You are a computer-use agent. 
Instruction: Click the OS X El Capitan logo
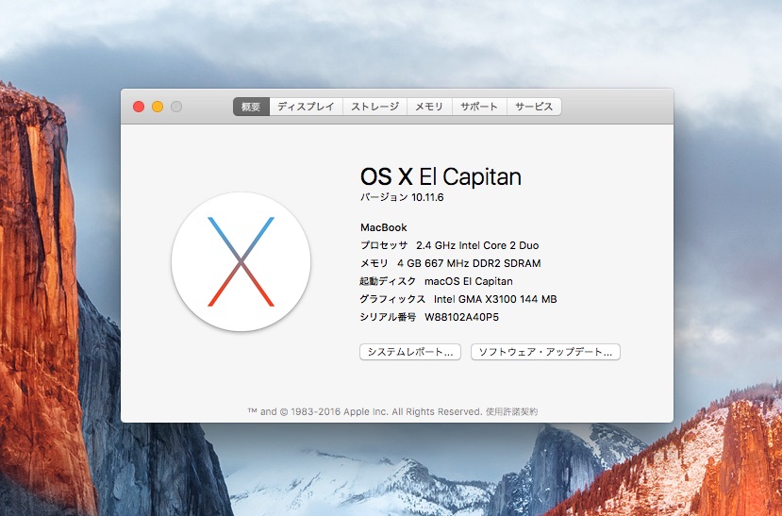click(x=241, y=261)
